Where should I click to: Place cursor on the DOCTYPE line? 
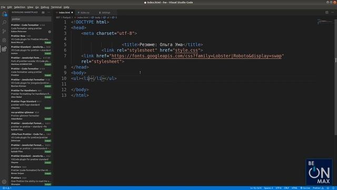90,22
